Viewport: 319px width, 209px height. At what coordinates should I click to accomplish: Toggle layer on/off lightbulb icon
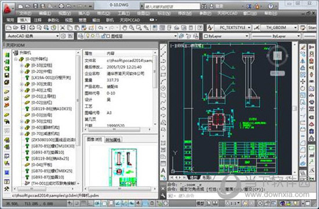[88, 36]
